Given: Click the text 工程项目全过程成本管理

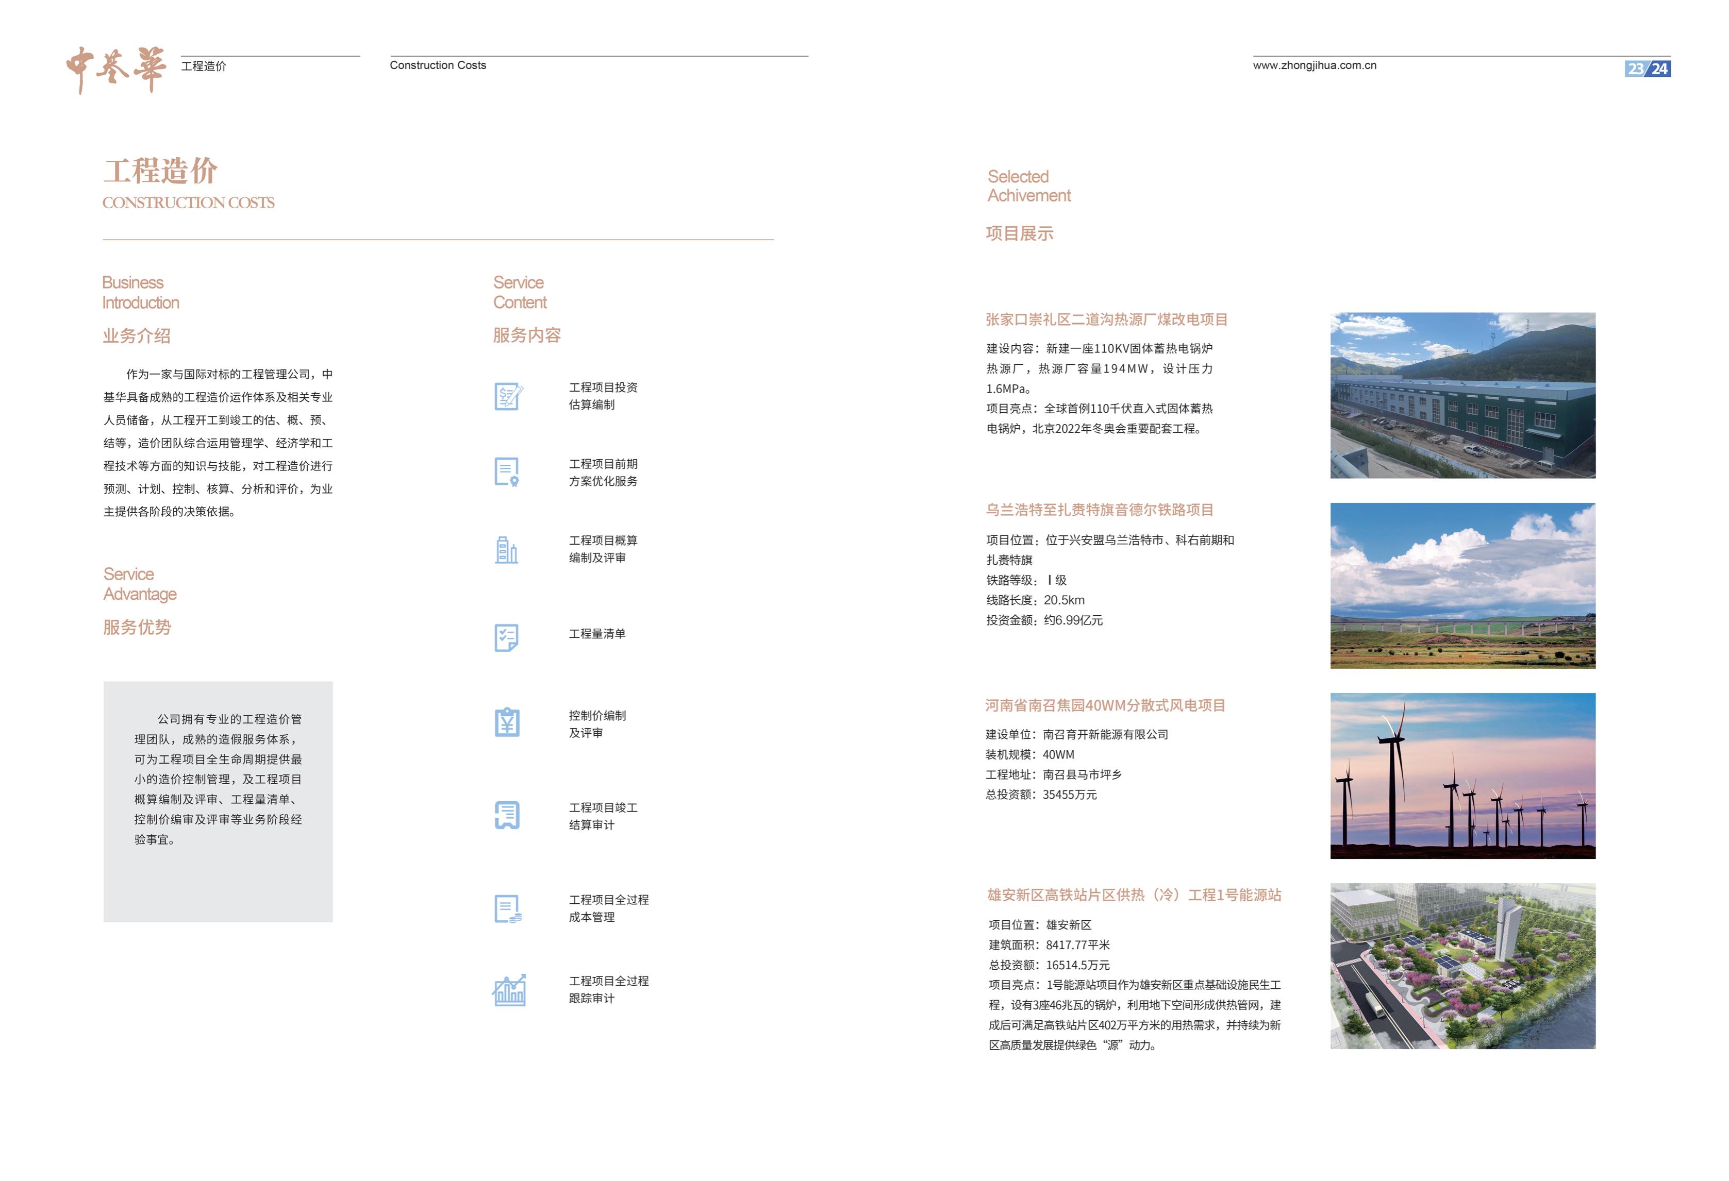Looking at the screenshot, I should pyautogui.click(x=609, y=908).
